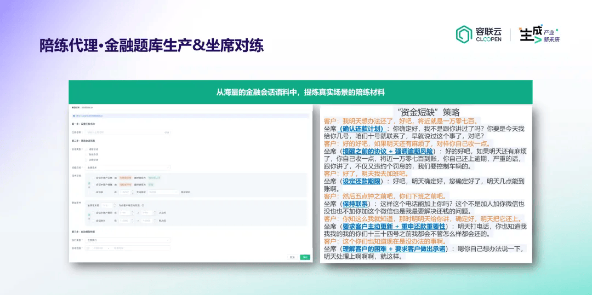Click the first number stepper in 会话中客户提问 row
This screenshot has width=592, height=295.
(126, 213)
